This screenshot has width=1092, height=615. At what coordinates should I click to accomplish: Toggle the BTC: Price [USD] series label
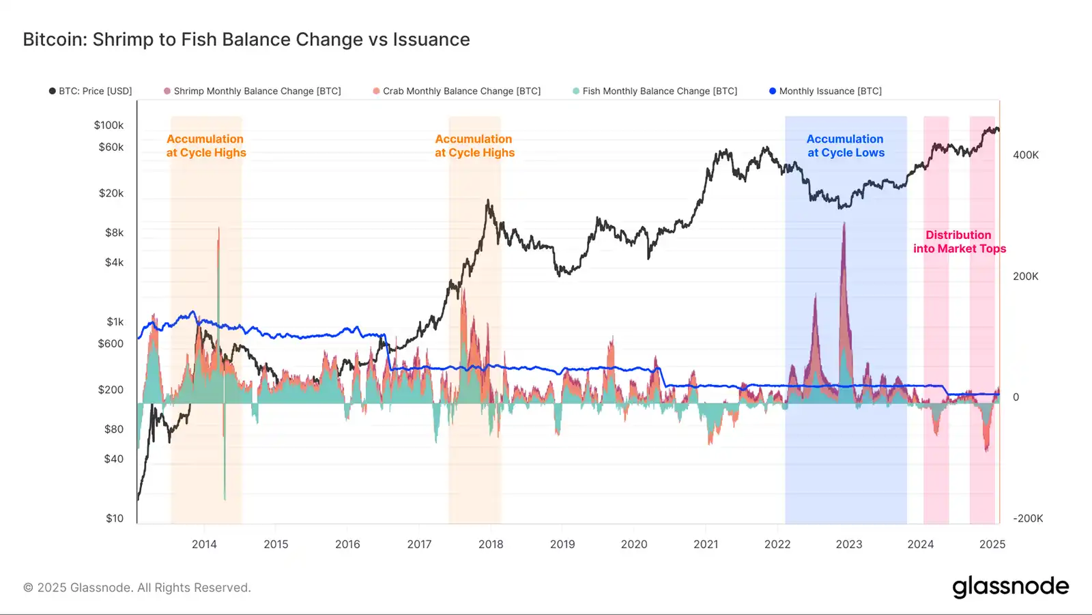pyautogui.click(x=96, y=91)
